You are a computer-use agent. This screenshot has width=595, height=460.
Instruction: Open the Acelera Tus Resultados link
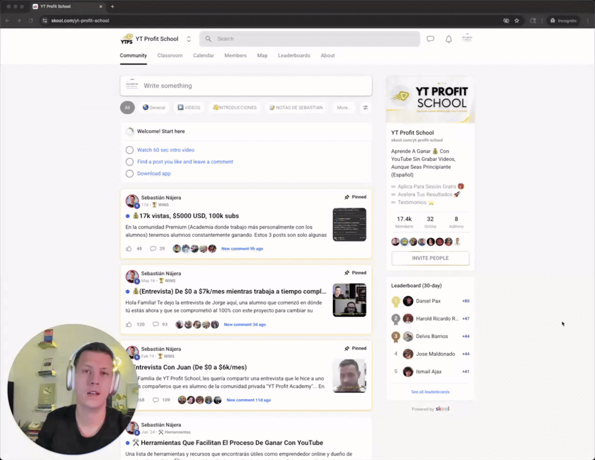425,195
